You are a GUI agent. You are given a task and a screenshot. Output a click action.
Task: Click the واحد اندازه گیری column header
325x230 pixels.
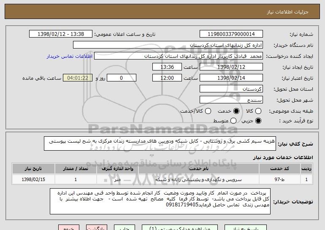117,168
